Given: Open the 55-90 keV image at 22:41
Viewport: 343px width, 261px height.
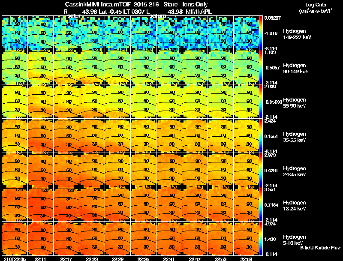Looking at the screenshot, I should pyautogui.click(x=169, y=102).
